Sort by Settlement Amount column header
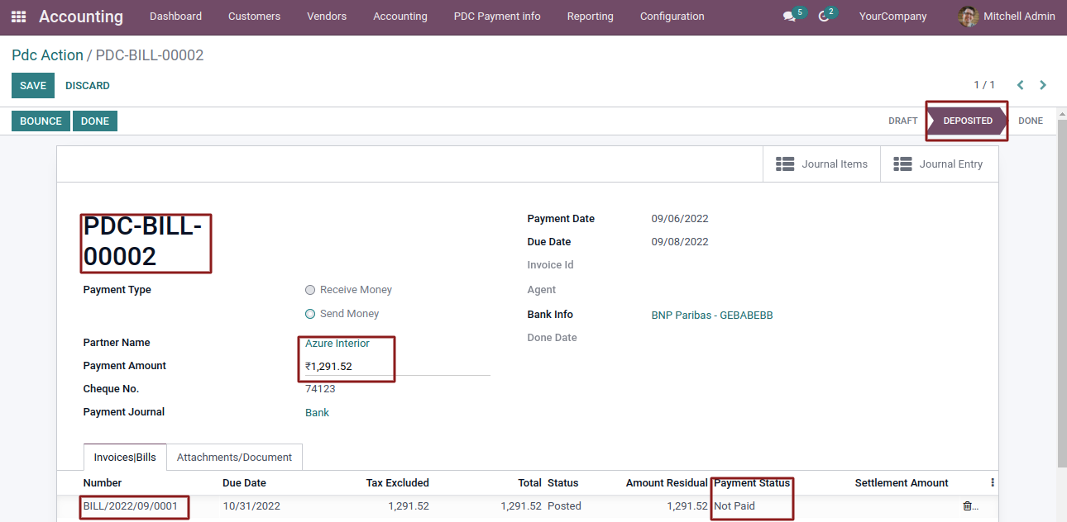Screen dimensions: 1067x522 [x=902, y=483]
